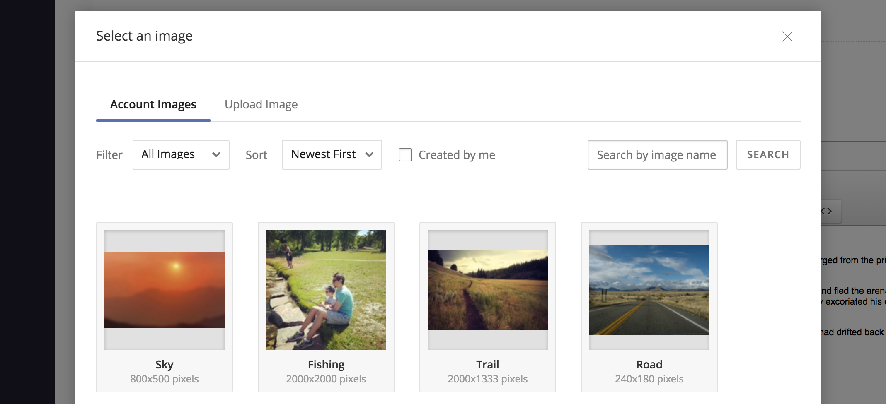The width and height of the screenshot is (886, 404).
Task: Click the Trail image name label
Action: click(488, 365)
